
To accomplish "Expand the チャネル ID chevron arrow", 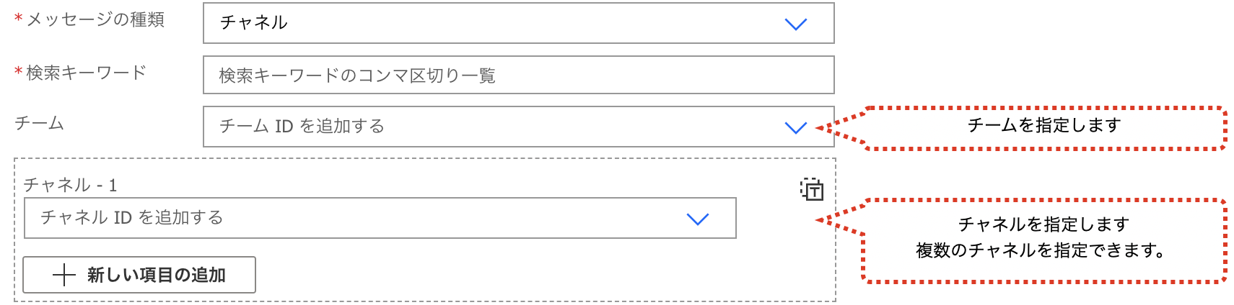I will point(698,219).
